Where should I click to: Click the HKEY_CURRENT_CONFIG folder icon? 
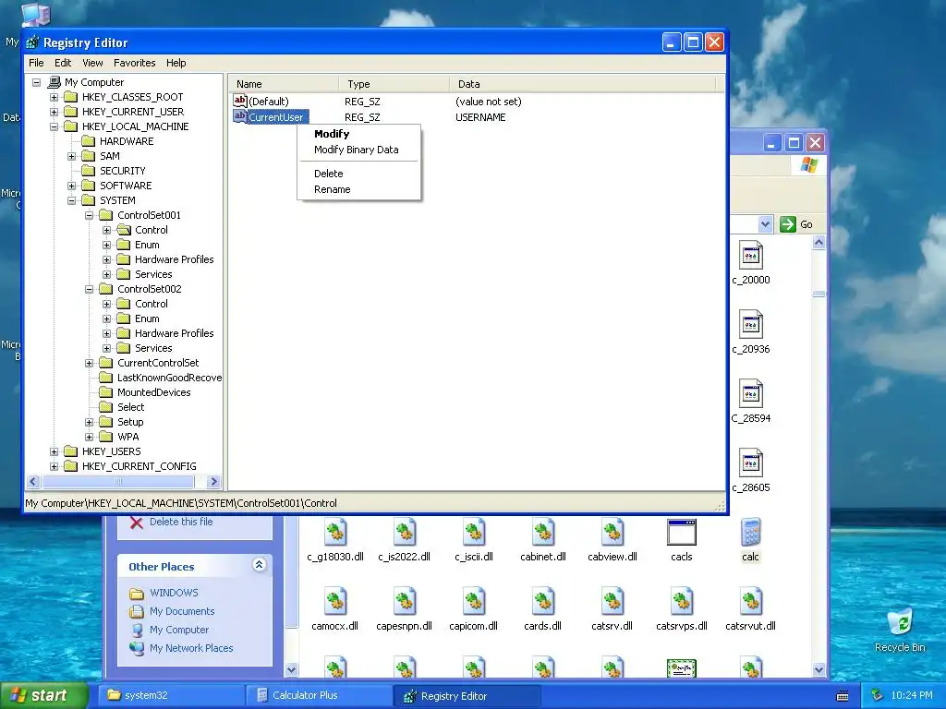[x=71, y=466]
